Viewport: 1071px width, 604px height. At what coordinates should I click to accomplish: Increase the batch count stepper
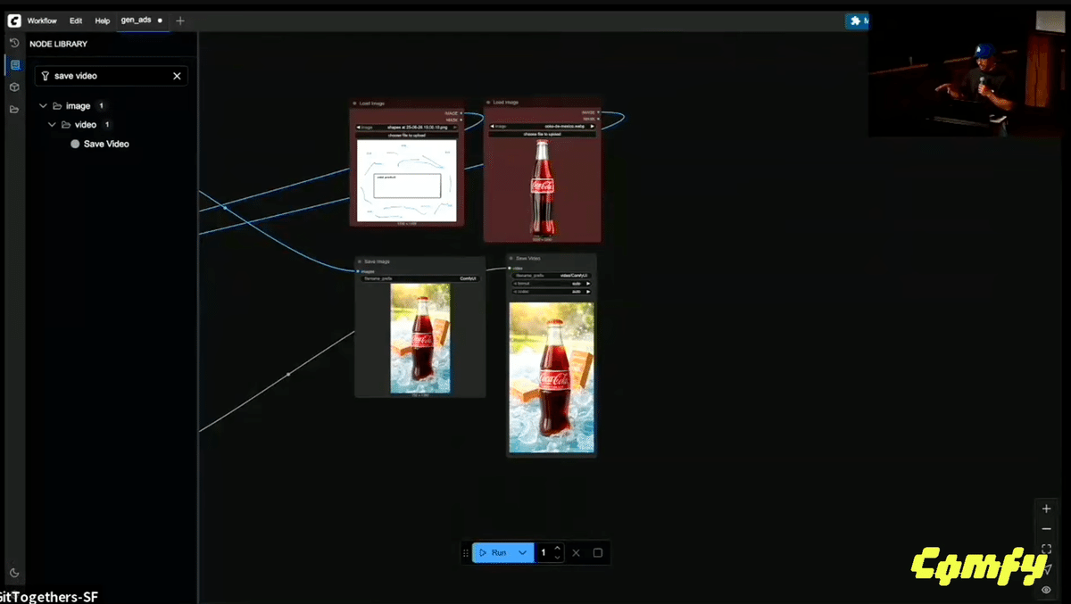[558, 549]
